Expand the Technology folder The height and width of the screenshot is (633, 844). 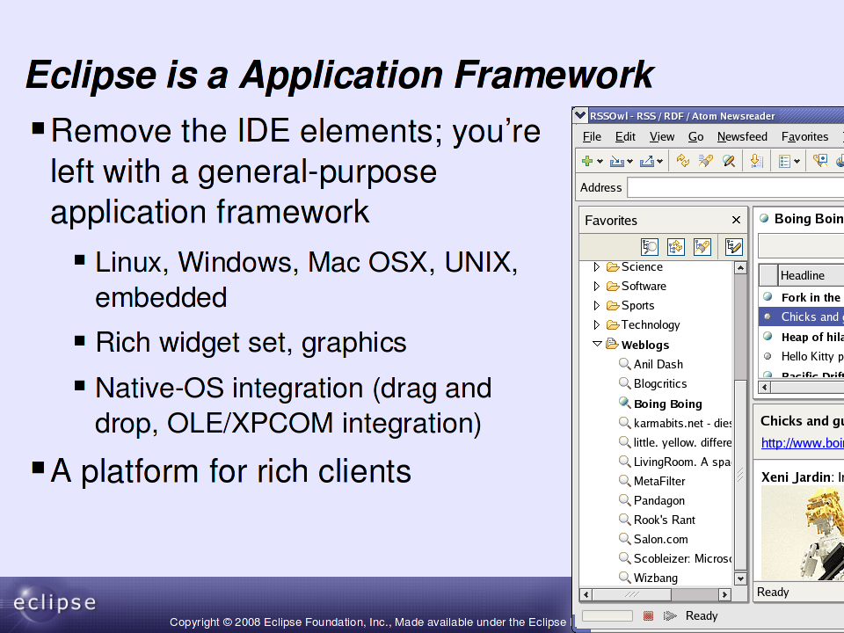tap(596, 325)
